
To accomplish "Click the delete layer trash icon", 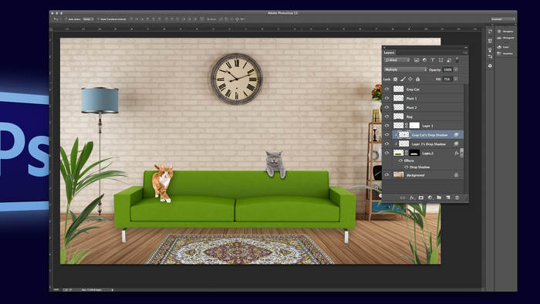I will [x=457, y=198].
